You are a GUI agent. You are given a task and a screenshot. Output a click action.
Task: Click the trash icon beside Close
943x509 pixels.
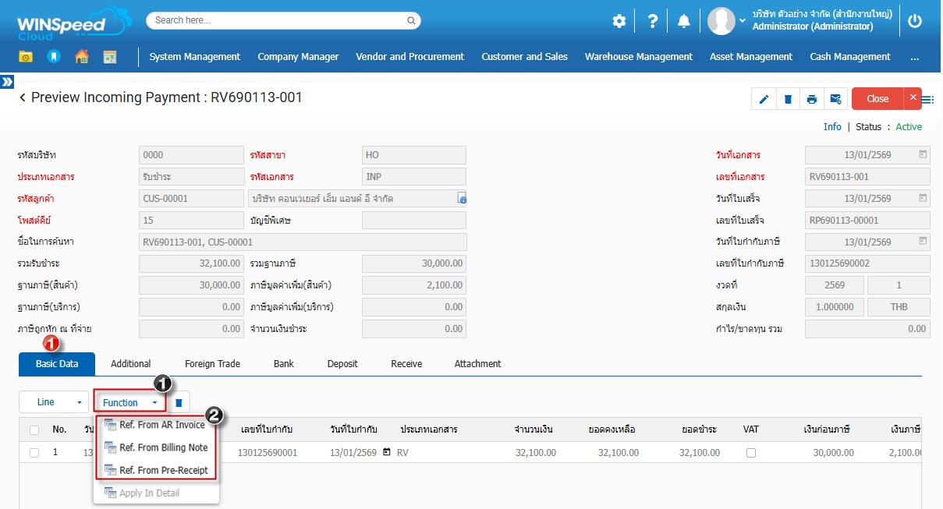pyautogui.click(x=788, y=99)
